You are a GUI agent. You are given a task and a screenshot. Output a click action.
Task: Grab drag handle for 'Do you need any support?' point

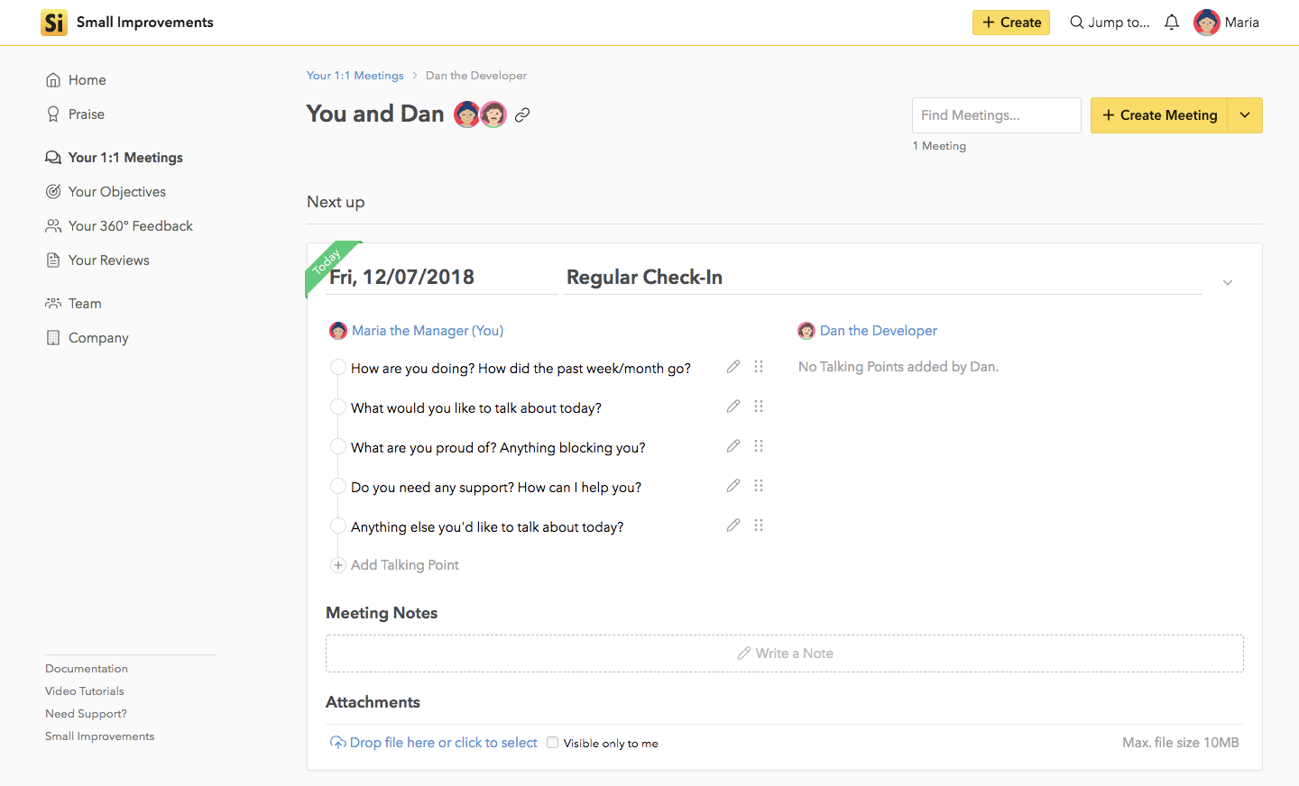[x=759, y=486]
